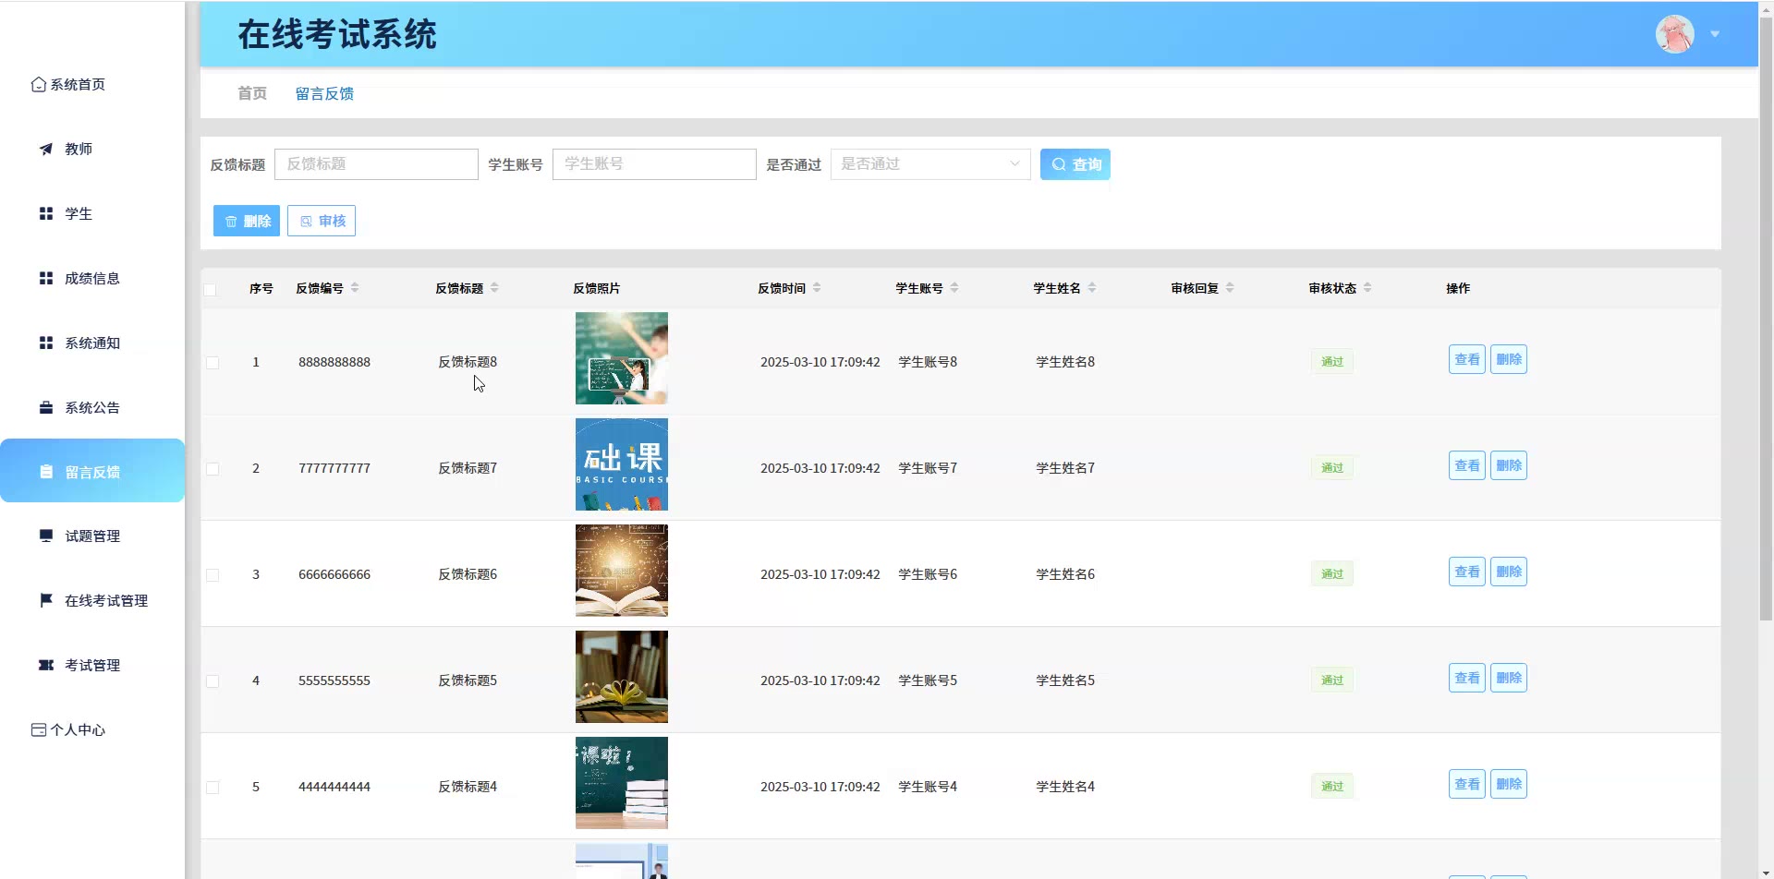
Task: Click the page's vertical scrollbar thumb
Action: (1766, 314)
